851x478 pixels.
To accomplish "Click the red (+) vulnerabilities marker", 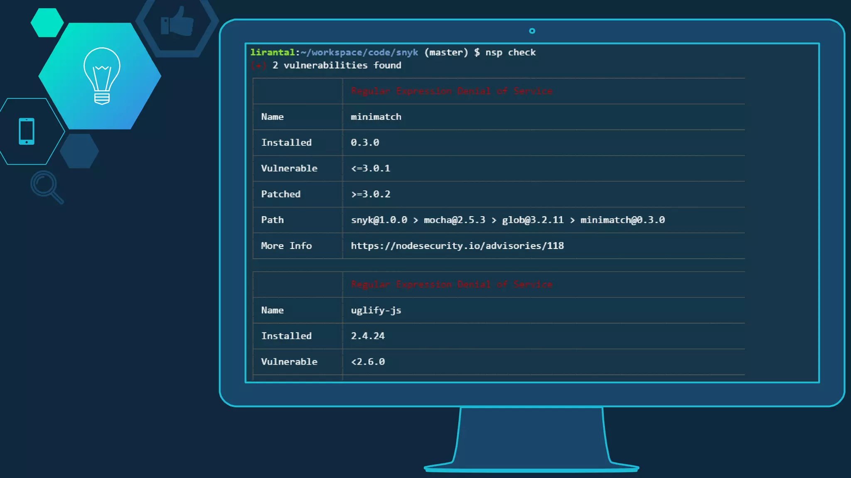I will (x=258, y=66).
